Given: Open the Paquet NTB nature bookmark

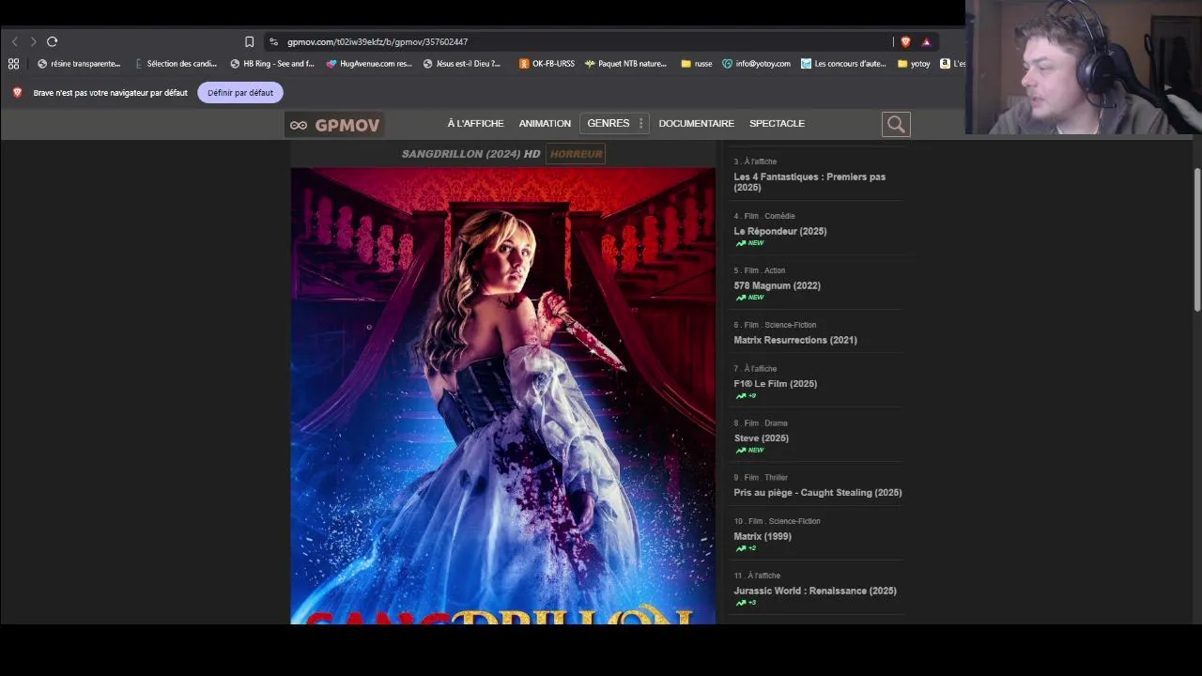Looking at the screenshot, I should point(625,64).
